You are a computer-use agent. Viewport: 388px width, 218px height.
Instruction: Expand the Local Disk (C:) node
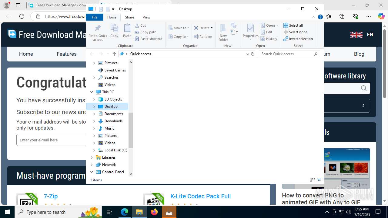pyautogui.click(x=94, y=150)
